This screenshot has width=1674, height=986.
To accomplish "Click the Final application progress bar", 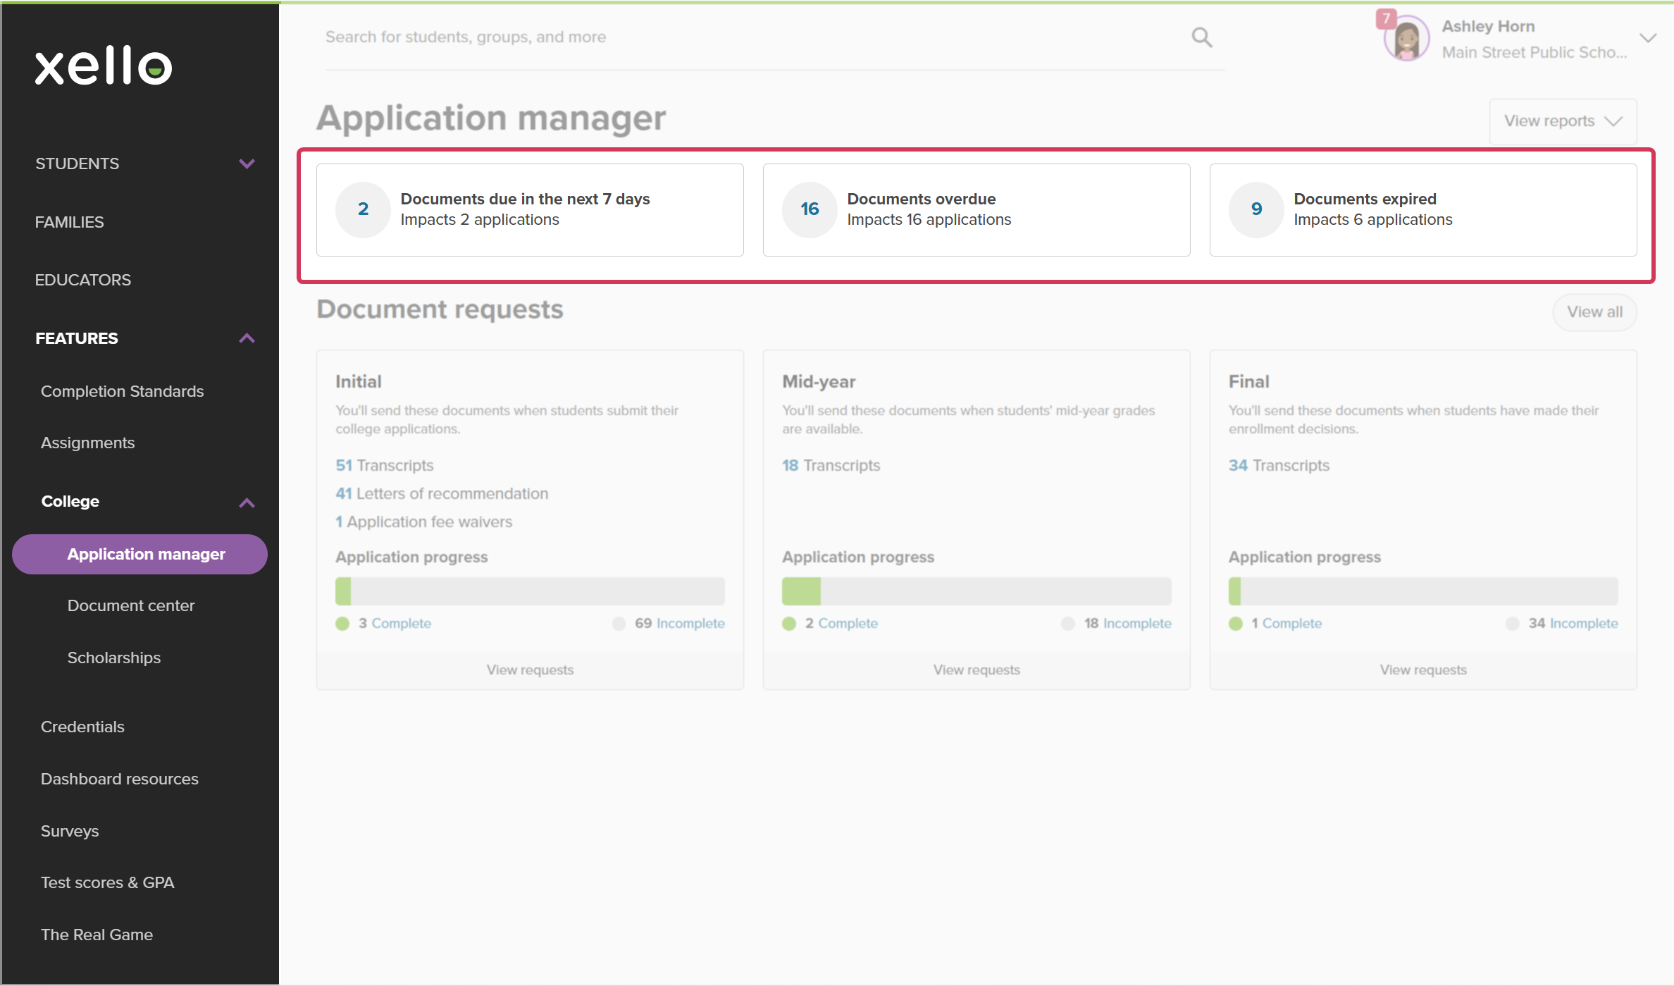I will click(x=1423, y=591).
